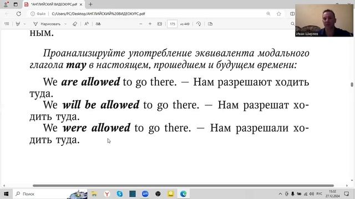
Task: Add this page to favorites
Action: pos(279,14)
